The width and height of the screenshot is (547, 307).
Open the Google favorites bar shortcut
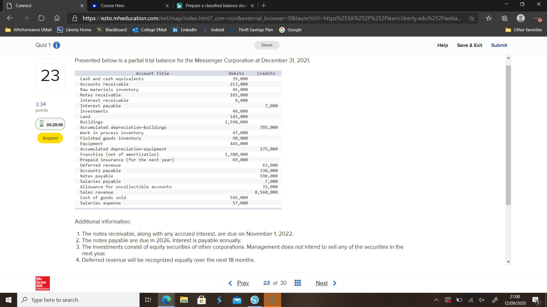pyautogui.click(x=290, y=30)
